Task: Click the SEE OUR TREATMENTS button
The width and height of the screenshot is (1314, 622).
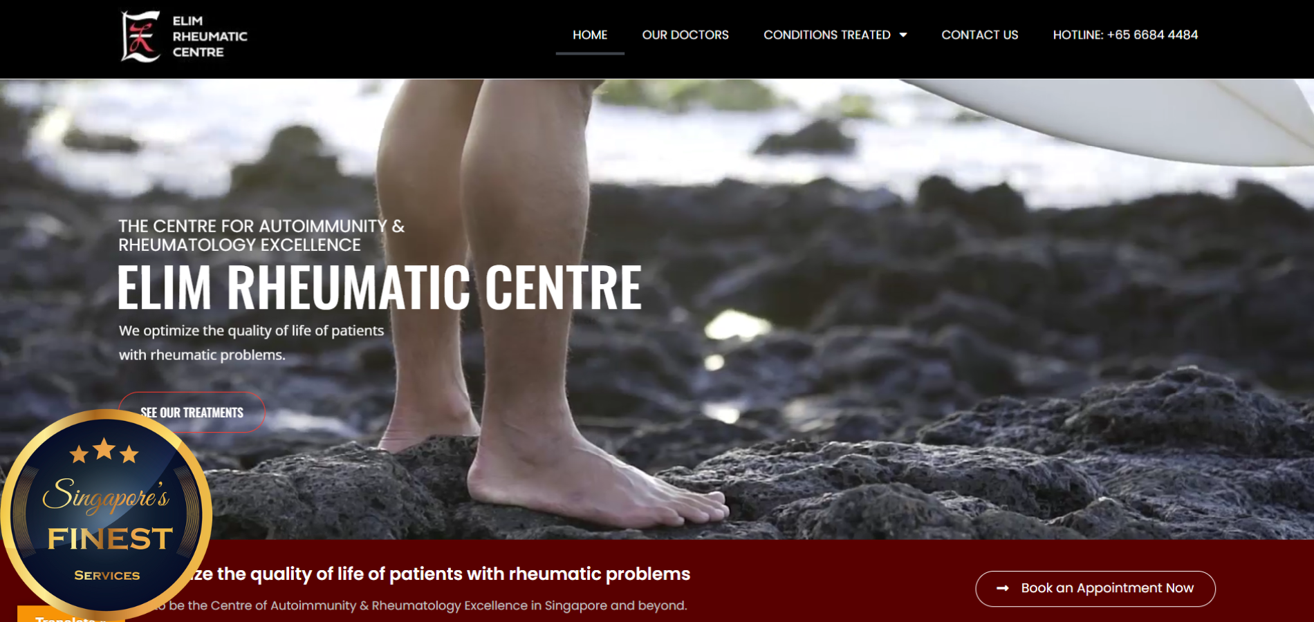Action: (192, 413)
